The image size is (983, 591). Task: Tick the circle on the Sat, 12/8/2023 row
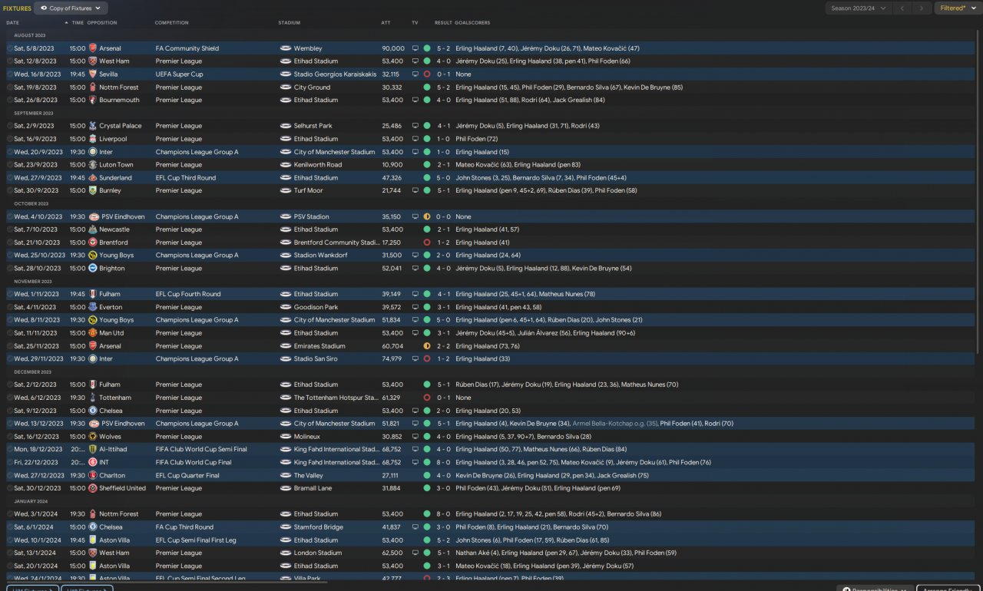(10, 61)
